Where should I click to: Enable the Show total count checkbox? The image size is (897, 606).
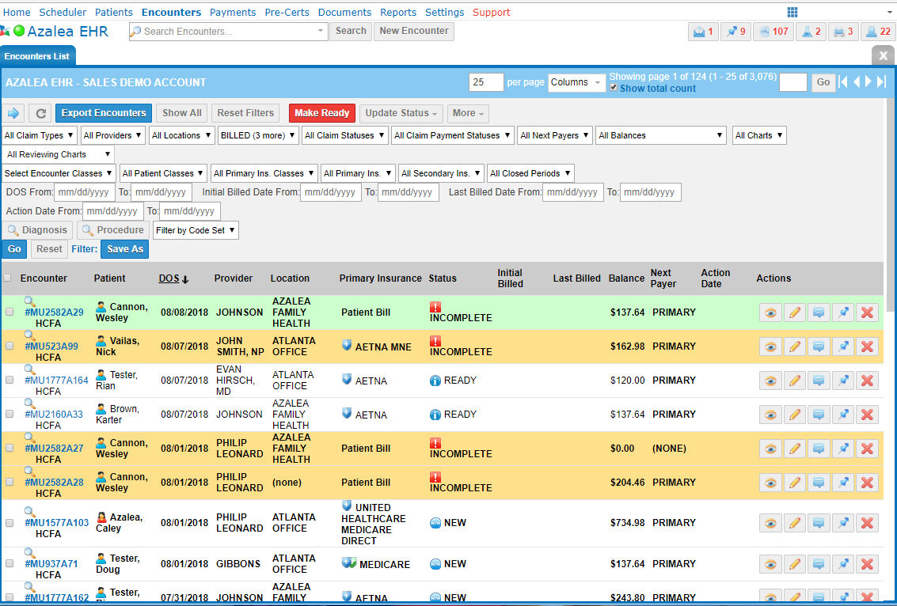click(x=614, y=89)
